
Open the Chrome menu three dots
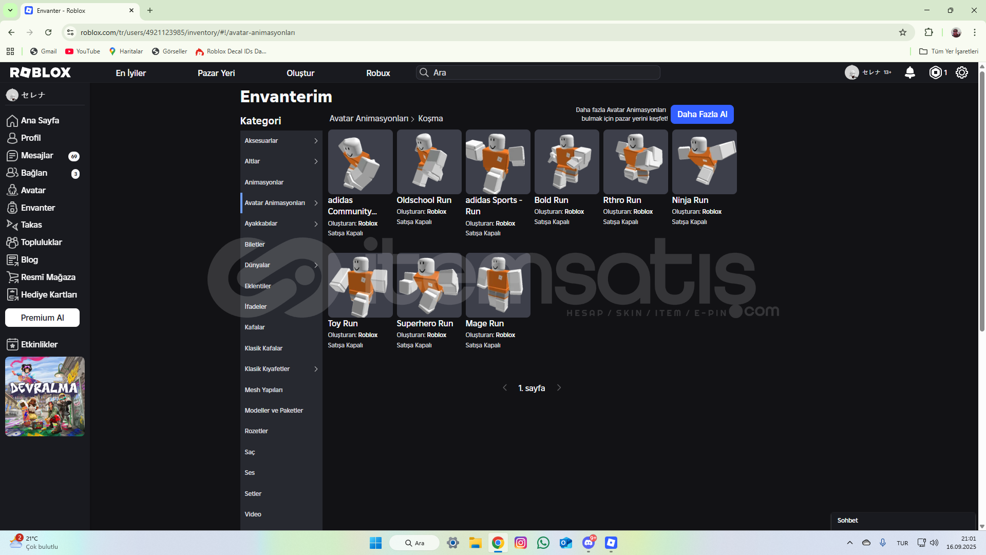coord(975,32)
